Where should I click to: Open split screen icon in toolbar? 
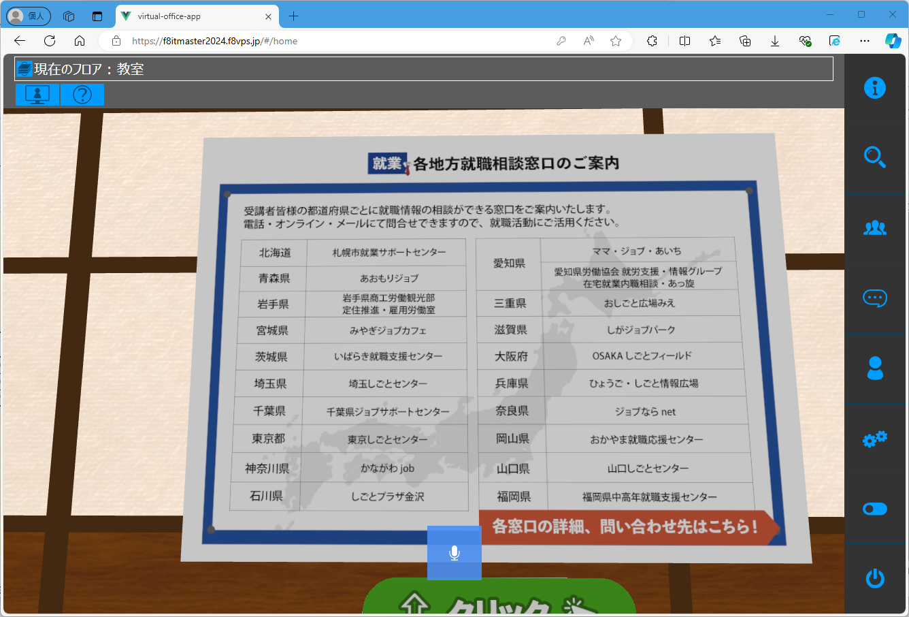click(685, 41)
